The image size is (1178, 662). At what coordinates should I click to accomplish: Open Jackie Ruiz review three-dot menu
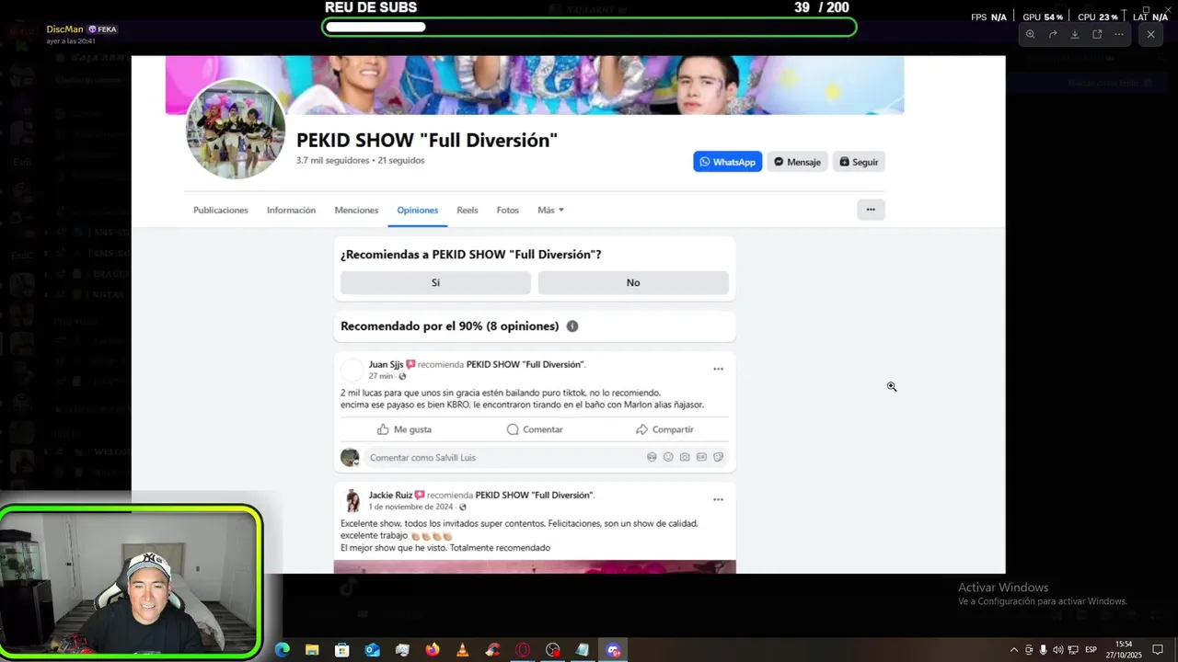point(718,499)
